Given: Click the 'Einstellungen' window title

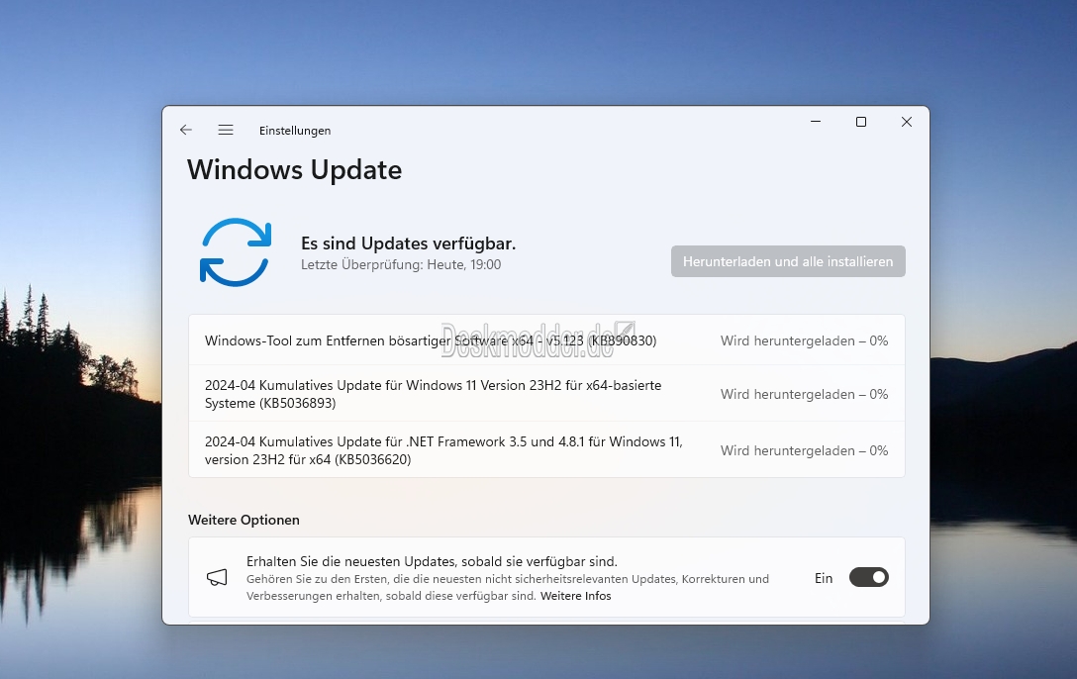Looking at the screenshot, I should click(295, 131).
